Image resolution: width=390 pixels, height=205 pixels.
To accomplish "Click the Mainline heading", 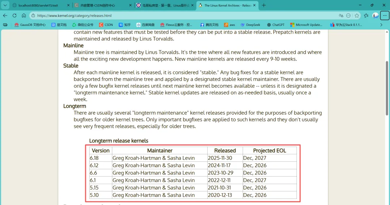I will tap(73, 45).
